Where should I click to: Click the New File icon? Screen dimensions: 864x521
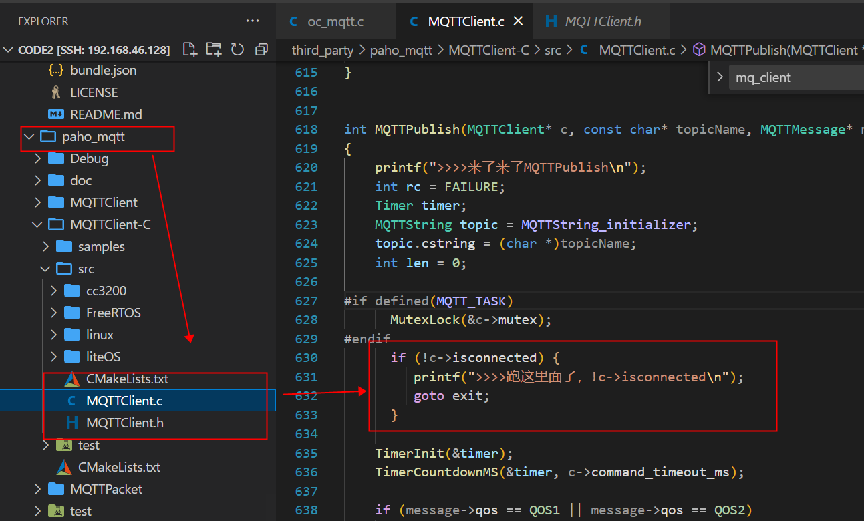[x=190, y=49]
